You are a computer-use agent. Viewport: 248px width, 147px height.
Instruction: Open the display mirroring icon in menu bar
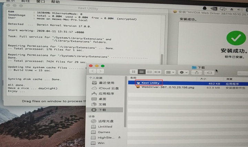pyautogui.click(x=223, y=9)
